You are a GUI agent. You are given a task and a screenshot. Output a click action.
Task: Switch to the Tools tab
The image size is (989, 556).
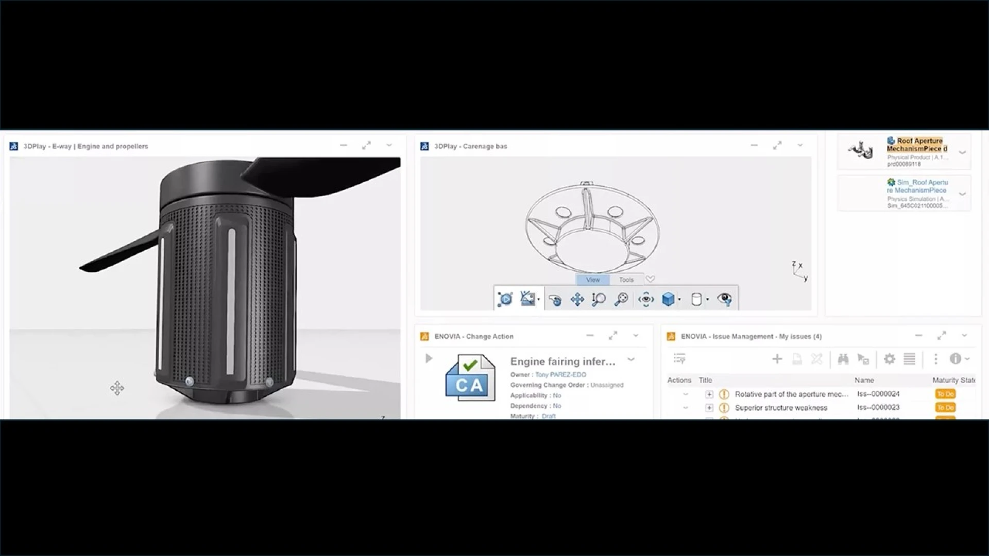(626, 280)
